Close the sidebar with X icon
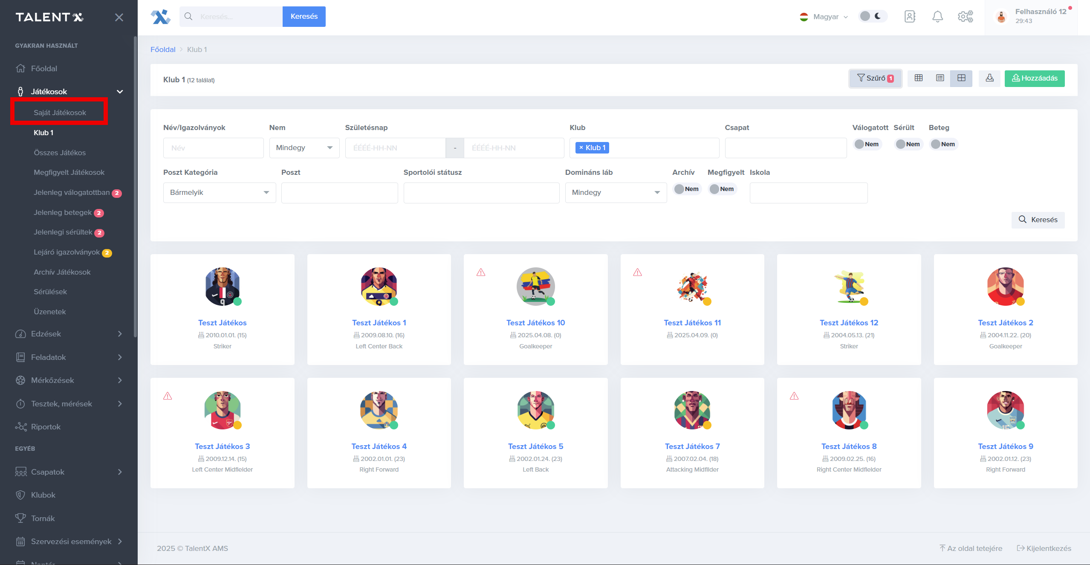 click(119, 17)
